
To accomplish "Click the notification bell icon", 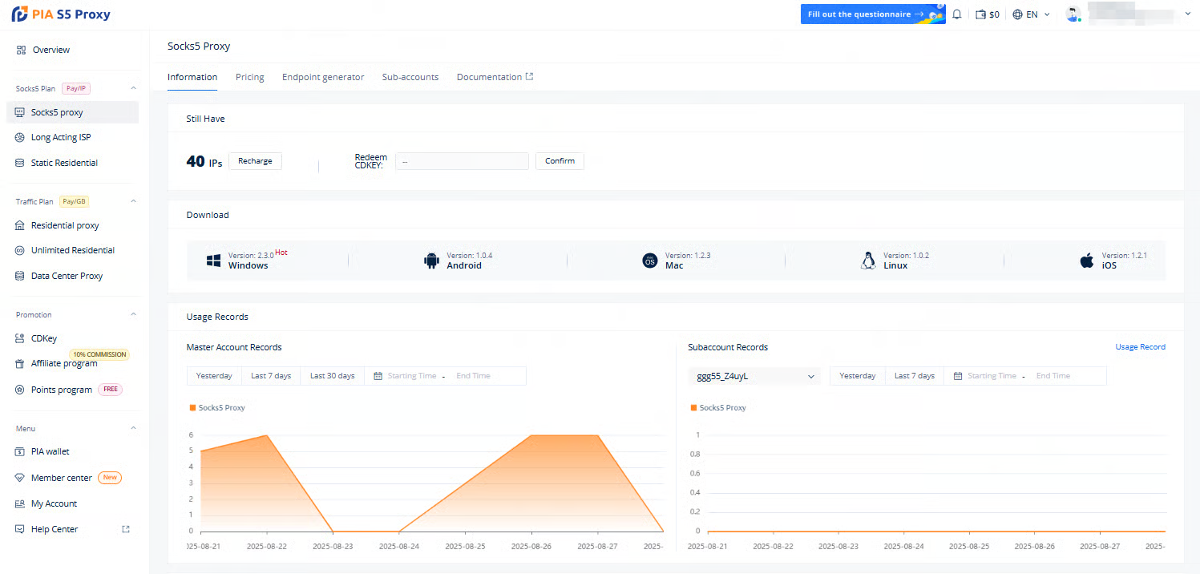I will [x=956, y=14].
